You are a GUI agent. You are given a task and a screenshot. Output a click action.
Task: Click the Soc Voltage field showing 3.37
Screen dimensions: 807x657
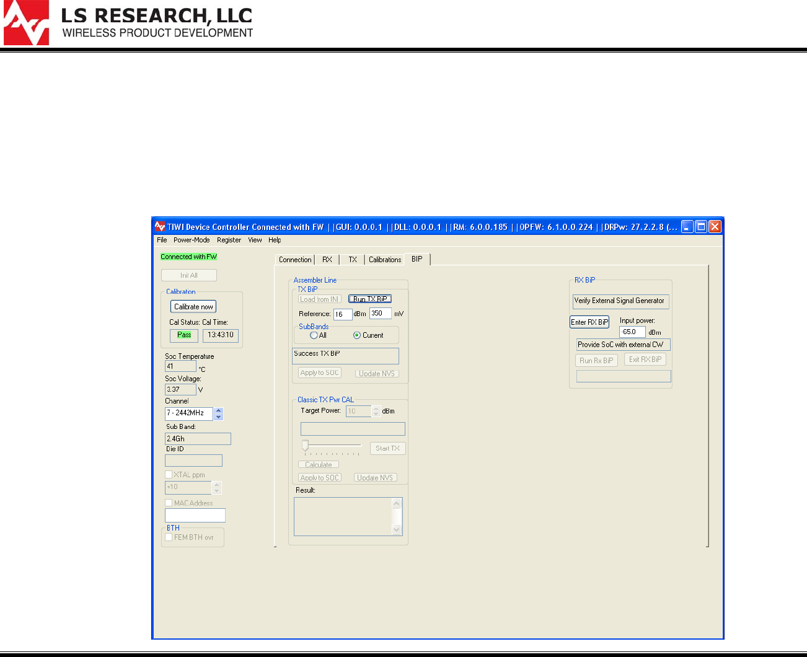(180, 389)
